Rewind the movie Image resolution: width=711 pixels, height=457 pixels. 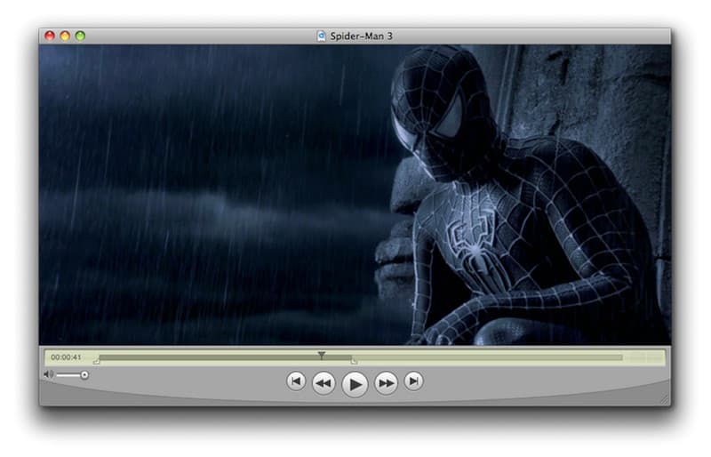[324, 383]
